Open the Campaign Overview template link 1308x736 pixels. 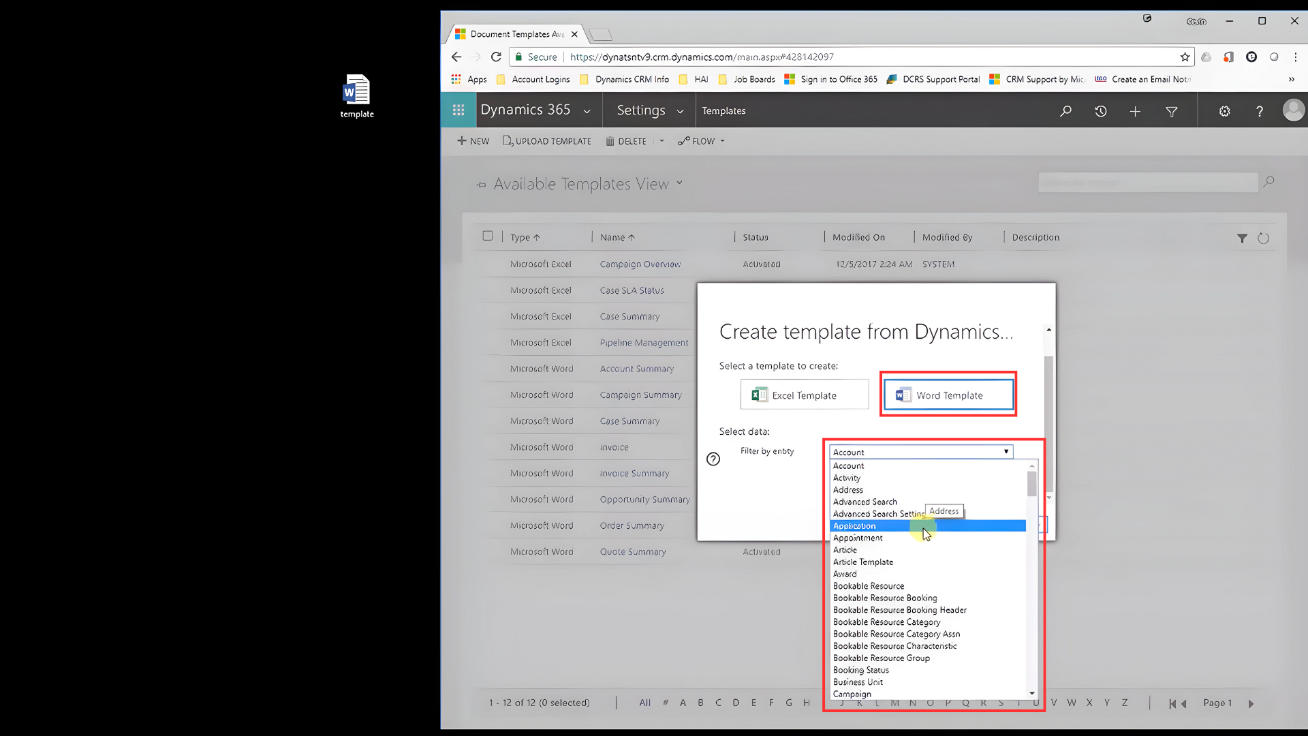click(x=640, y=264)
